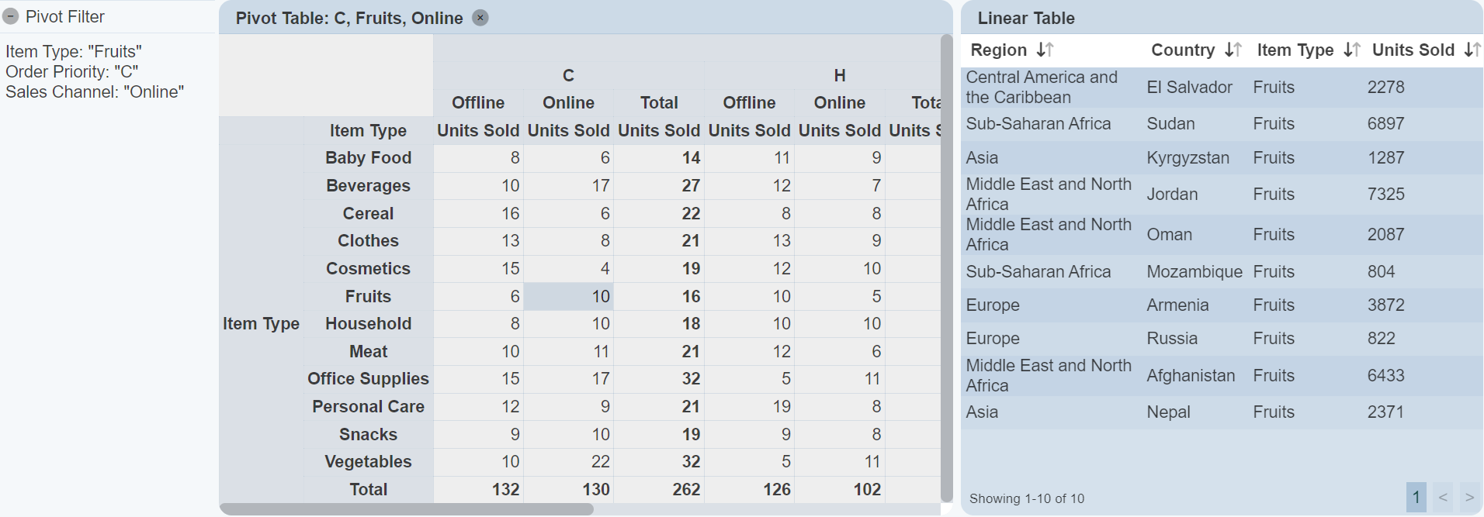Select the Office Supplies row header
The image size is (1484, 517).
click(368, 379)
